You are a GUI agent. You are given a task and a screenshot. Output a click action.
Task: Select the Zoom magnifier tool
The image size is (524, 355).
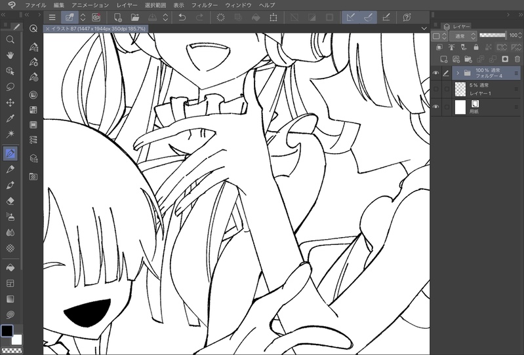(x=10, y=40)
